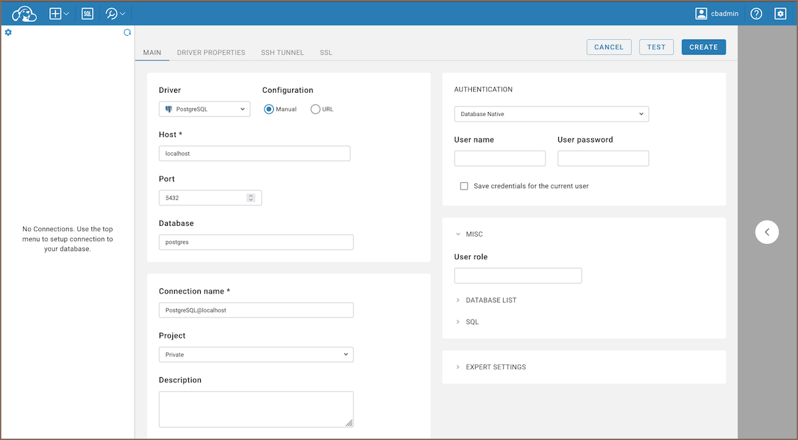Open the help question mark icon
Image resolution: width=798 pixels, height=440 pixels.
coord(756,13)
